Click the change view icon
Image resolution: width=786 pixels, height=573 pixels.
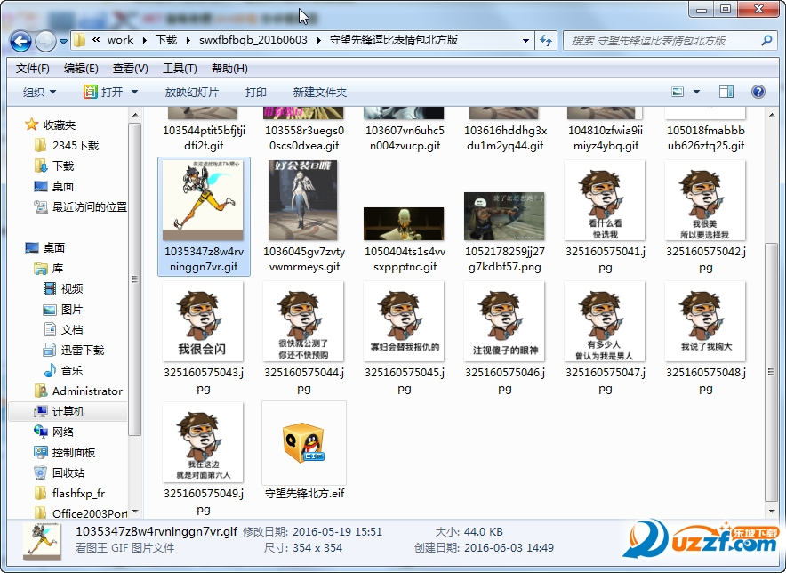pos(678,92)
